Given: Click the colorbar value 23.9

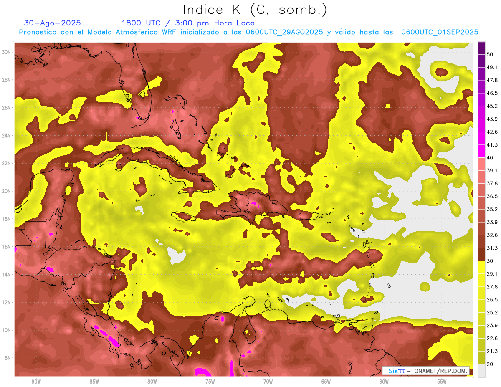Looking at the screenshot, I should (492, 325).
